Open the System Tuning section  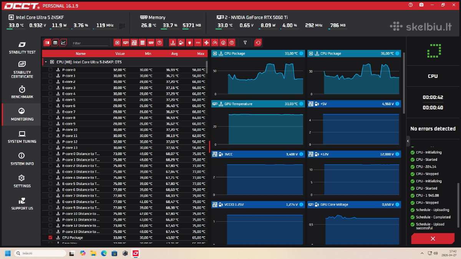point(22,137)
